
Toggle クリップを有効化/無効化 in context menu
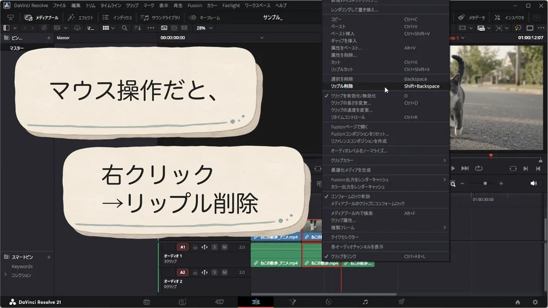[385, 96]
